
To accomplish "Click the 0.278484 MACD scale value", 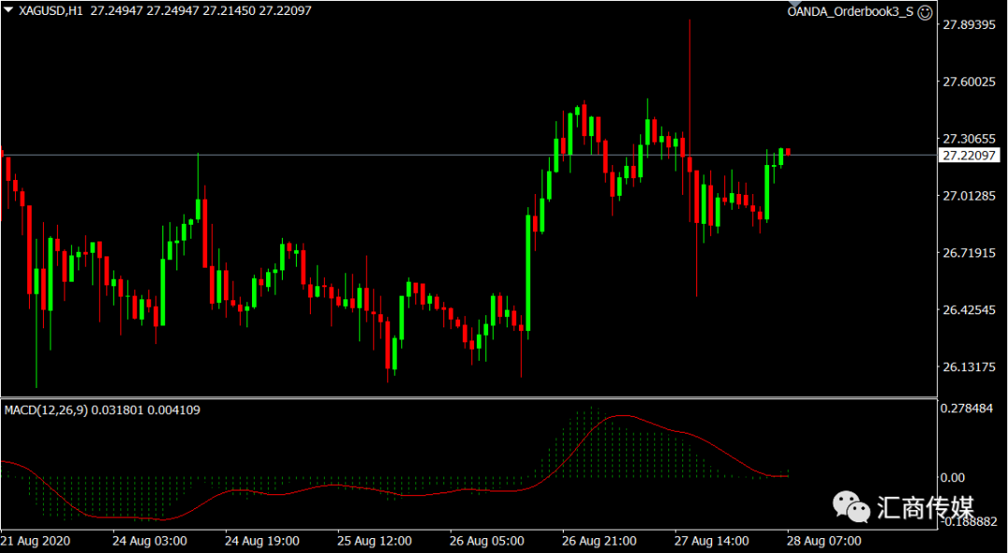I will [969, 408].
